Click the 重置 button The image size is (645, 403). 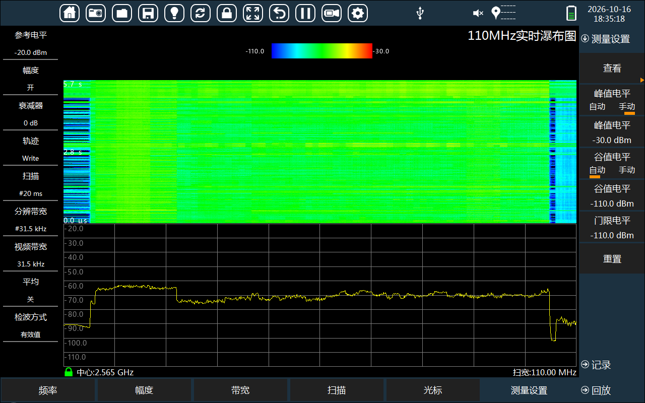[612, 259]
